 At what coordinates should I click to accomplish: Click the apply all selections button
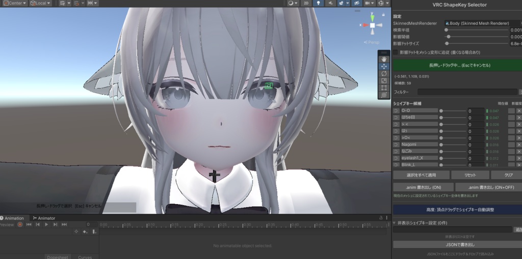click(x=421, y=175)
